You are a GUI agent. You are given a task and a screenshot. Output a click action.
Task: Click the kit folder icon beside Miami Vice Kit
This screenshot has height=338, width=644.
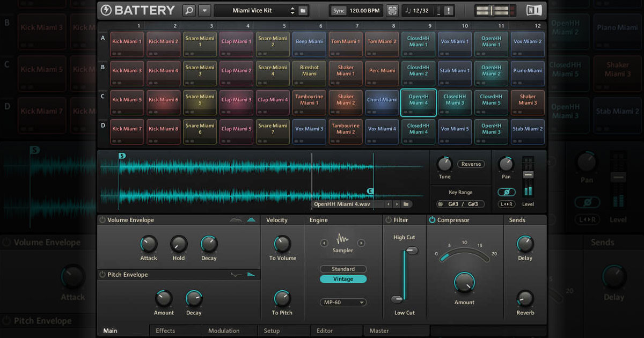[303, 10]
